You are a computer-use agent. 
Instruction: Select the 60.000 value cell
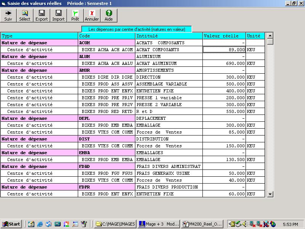click(224, 194)
